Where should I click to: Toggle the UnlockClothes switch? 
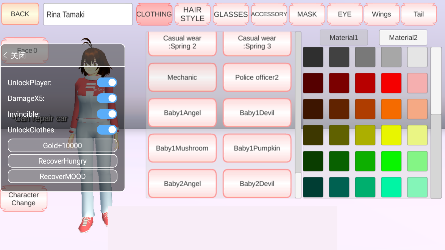point(107,130)
